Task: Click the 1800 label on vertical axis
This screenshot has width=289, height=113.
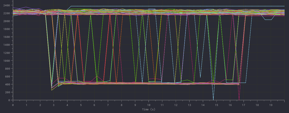Action: [x=6, y=29]
